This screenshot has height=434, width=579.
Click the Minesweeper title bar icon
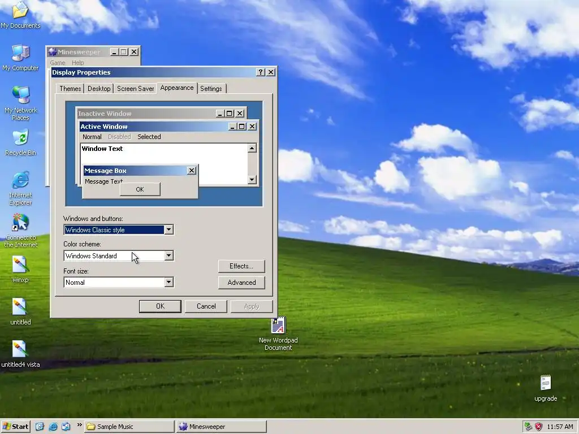point(53,51)
